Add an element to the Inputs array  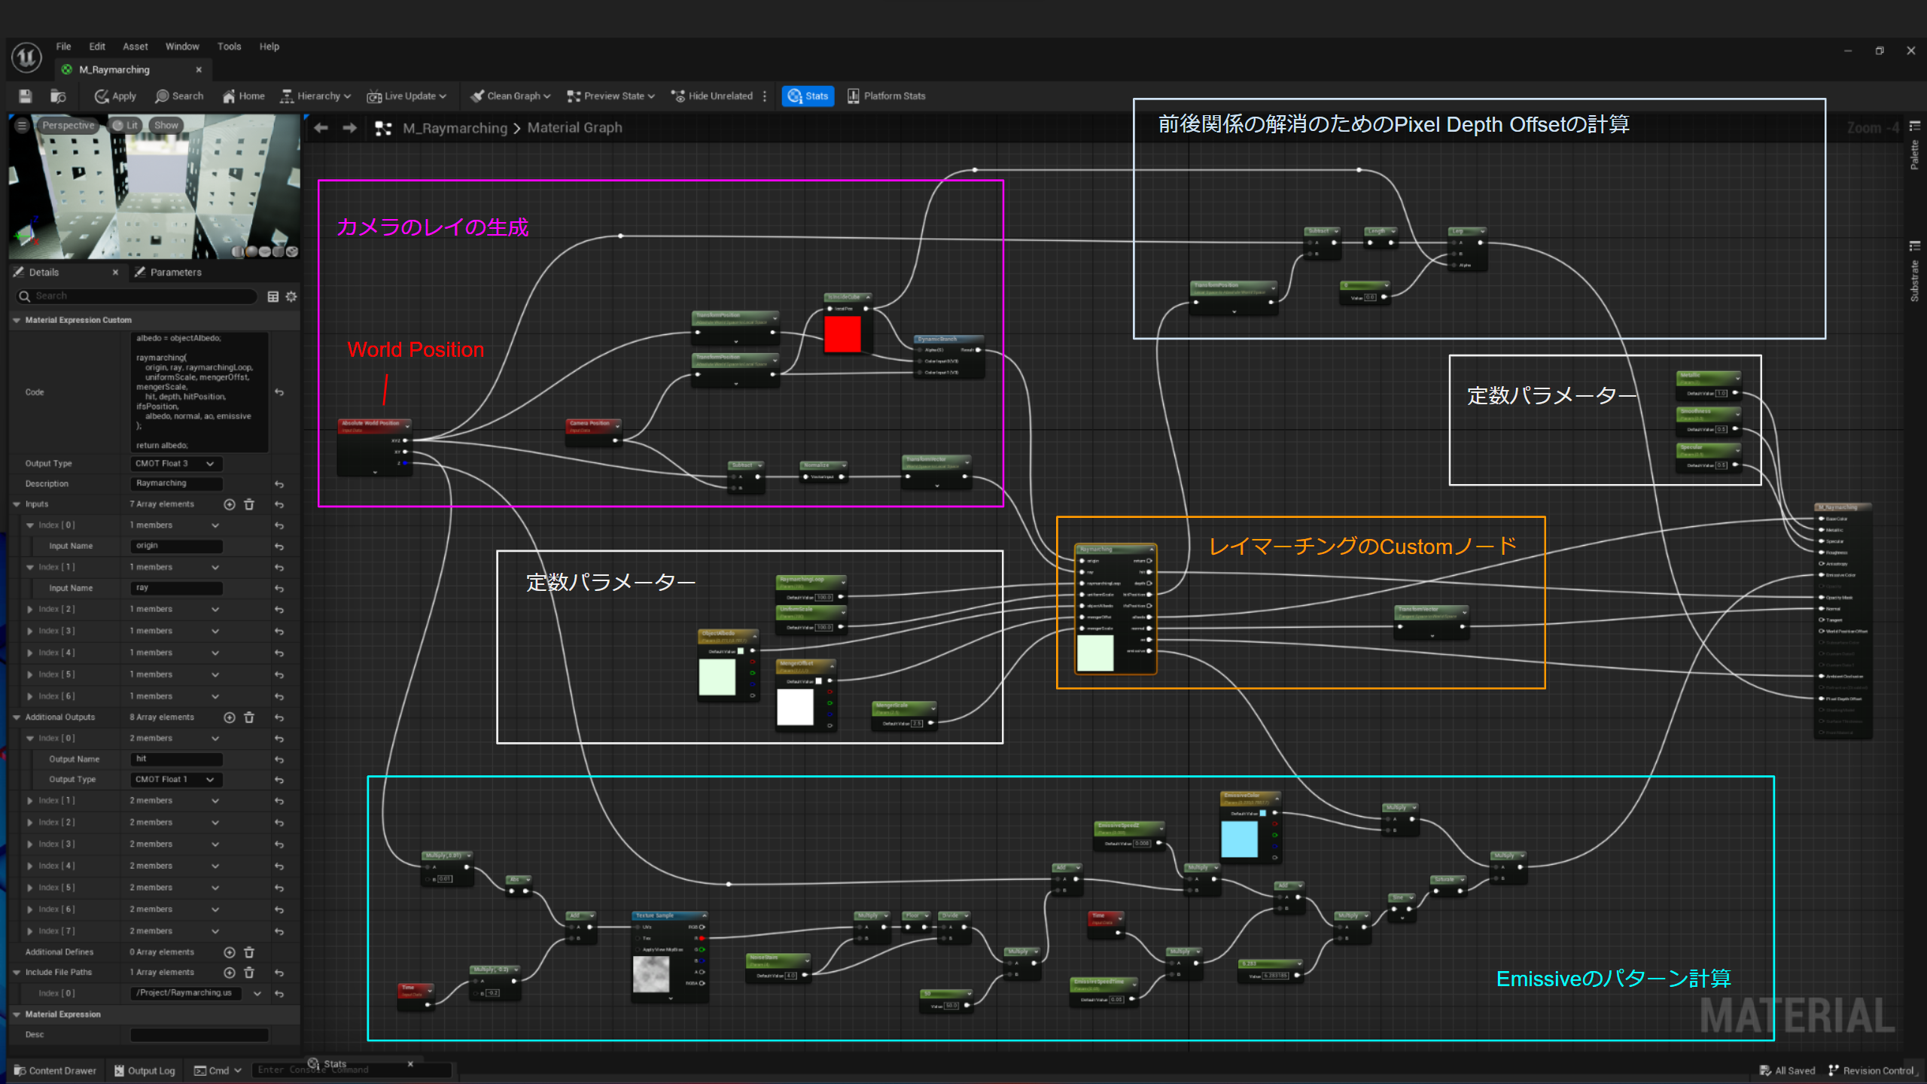[230, 504]
